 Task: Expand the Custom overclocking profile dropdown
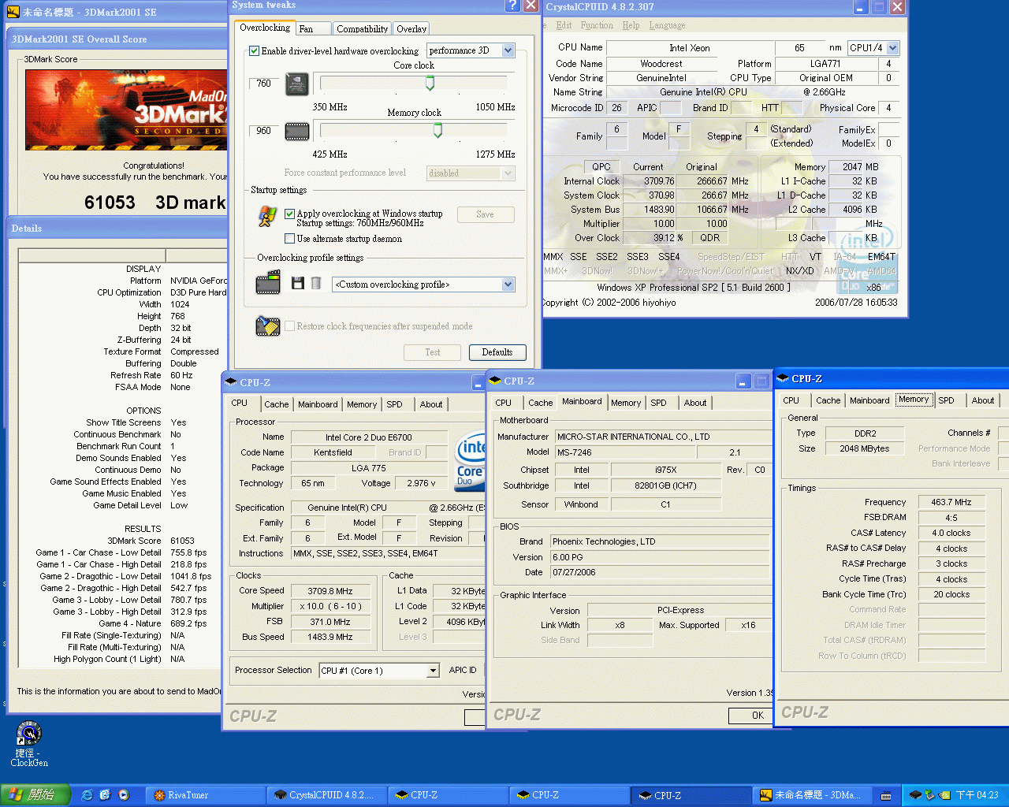click(508, 284)
